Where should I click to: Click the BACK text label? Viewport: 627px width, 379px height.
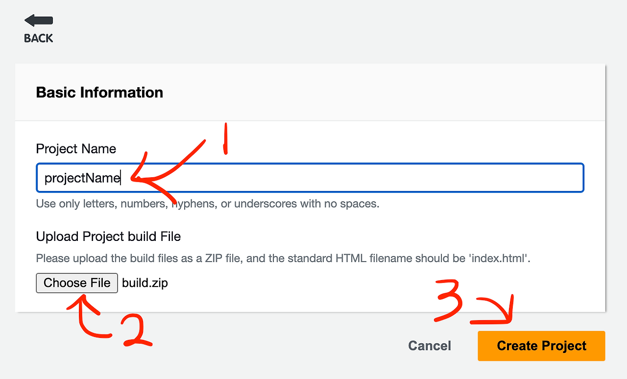(39, 38)
